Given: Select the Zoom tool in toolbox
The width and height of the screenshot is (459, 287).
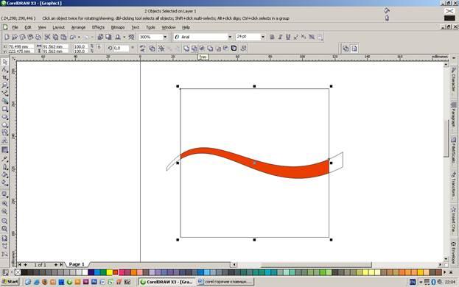Looking at the screenshot, I should 4,85.
